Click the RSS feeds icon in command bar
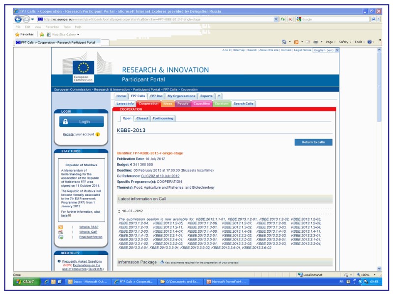Viewport: 393px width, 294px height. pos(296,42)
